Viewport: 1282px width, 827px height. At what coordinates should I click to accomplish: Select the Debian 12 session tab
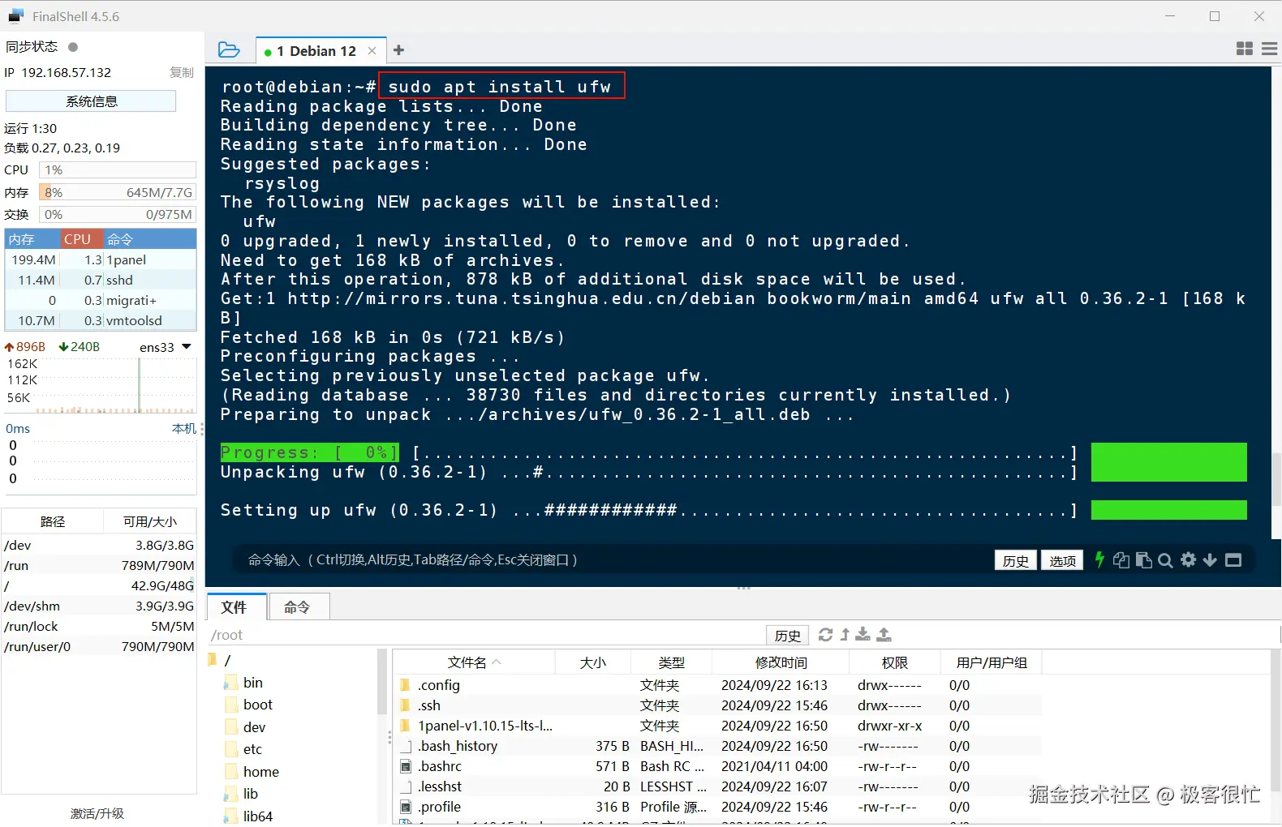(x=321, y=50)
